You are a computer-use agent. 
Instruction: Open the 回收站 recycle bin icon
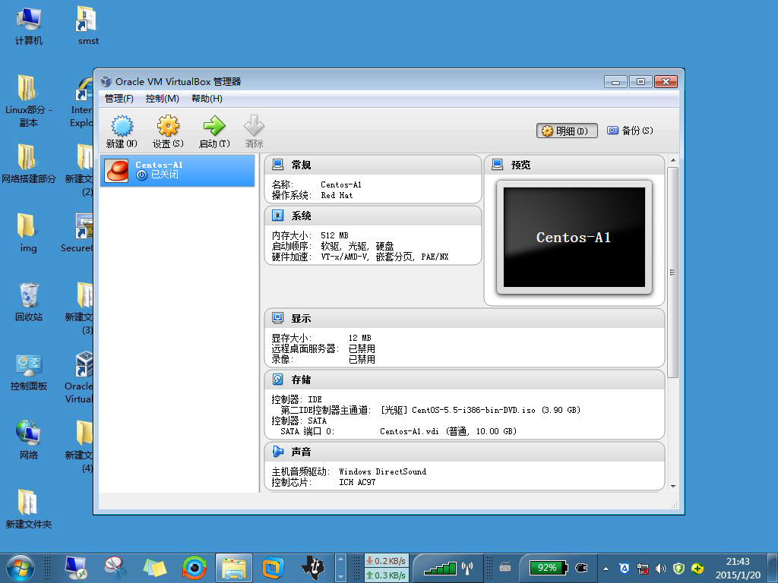pyautogui.click(x=28, y=302)
